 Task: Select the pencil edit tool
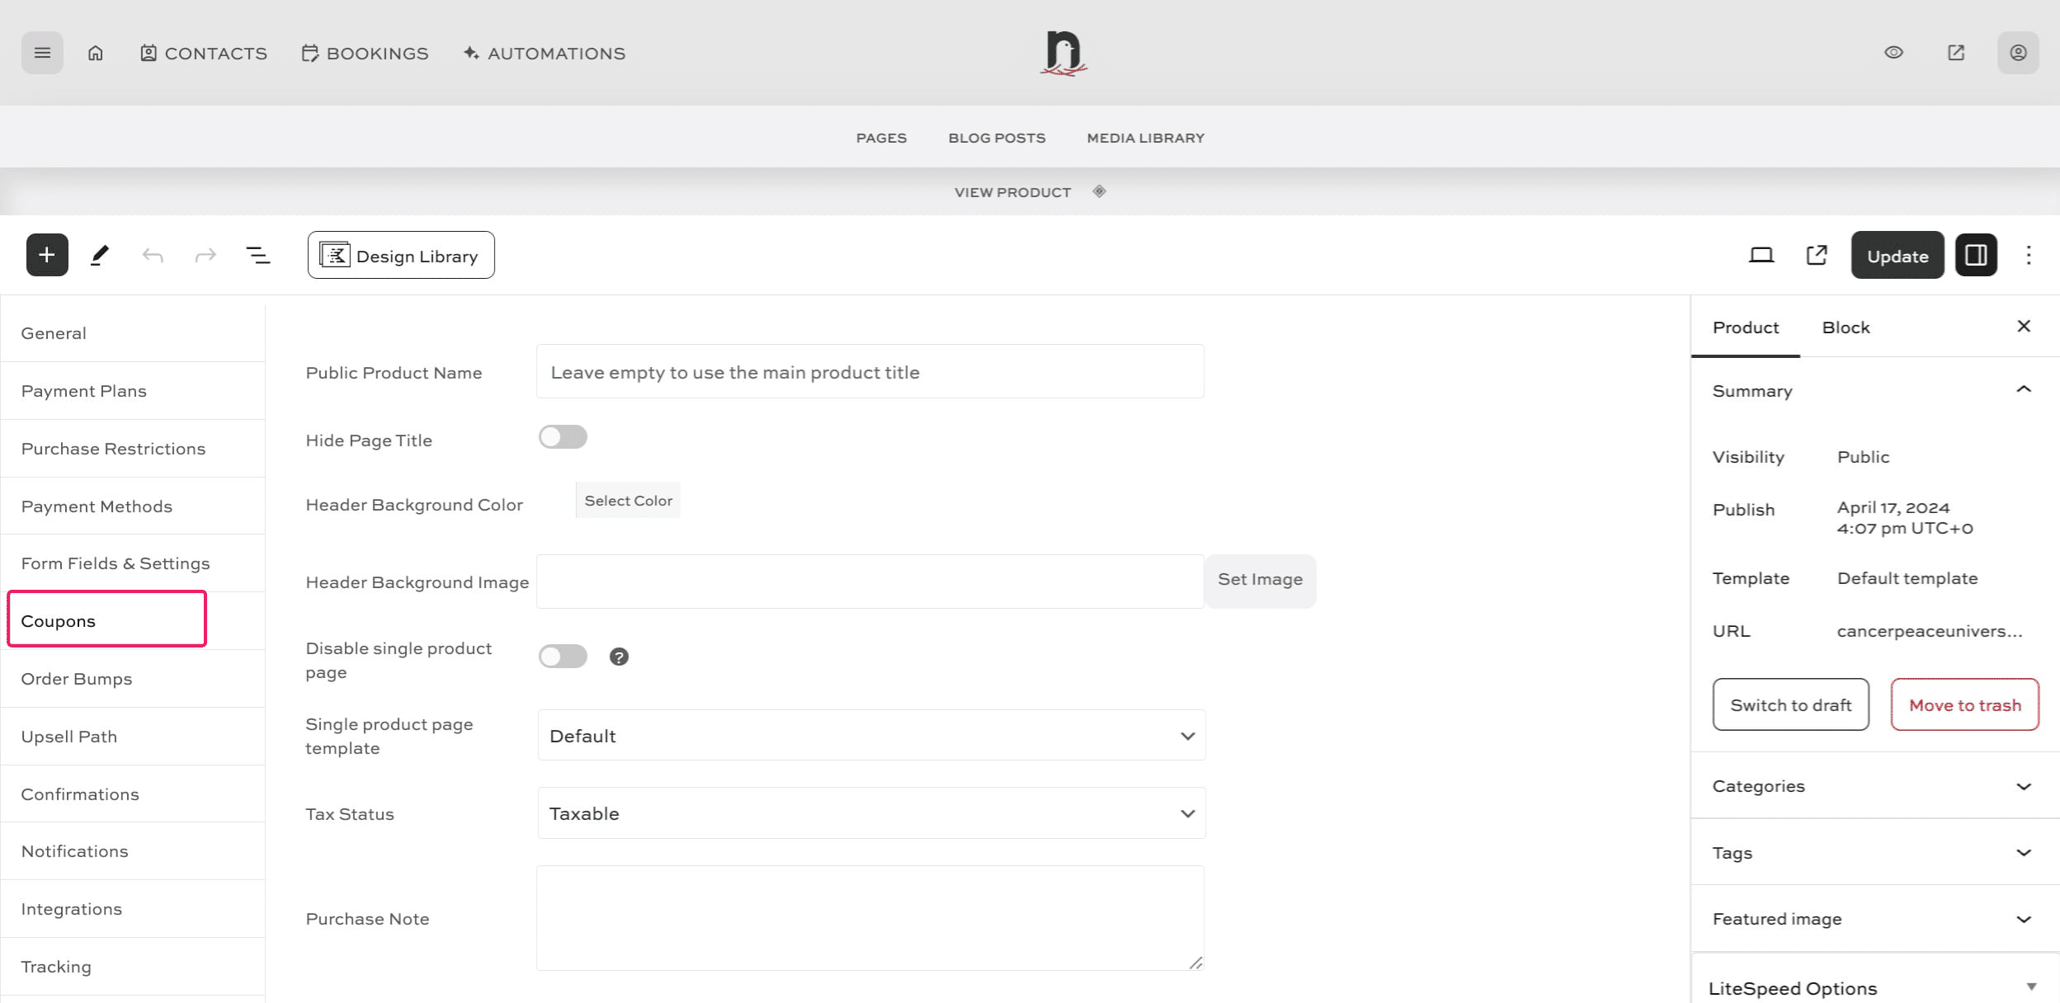point(100,255)
